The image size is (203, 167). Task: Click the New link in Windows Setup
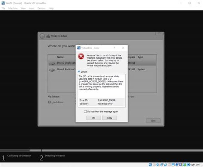tap(132, 97)
